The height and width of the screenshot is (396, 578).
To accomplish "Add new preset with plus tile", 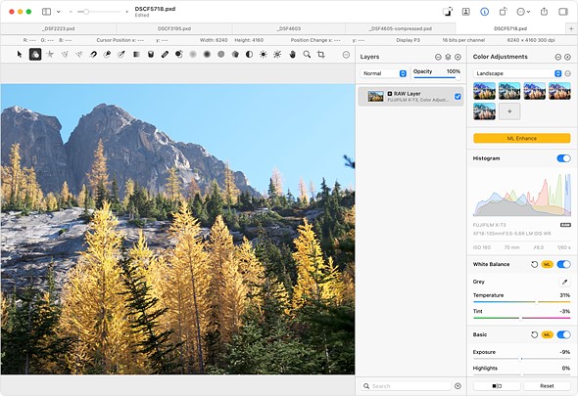I will 509,111.
